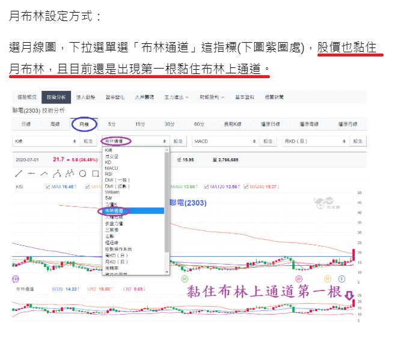Click 設定 button next to K線 dropdown
Screen dimensions: 395x341
(88, 141)
